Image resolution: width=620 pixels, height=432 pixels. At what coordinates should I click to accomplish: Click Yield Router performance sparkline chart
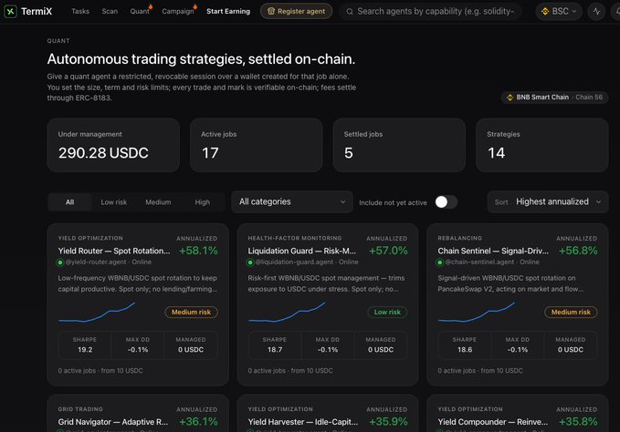(x=97, y=312)
